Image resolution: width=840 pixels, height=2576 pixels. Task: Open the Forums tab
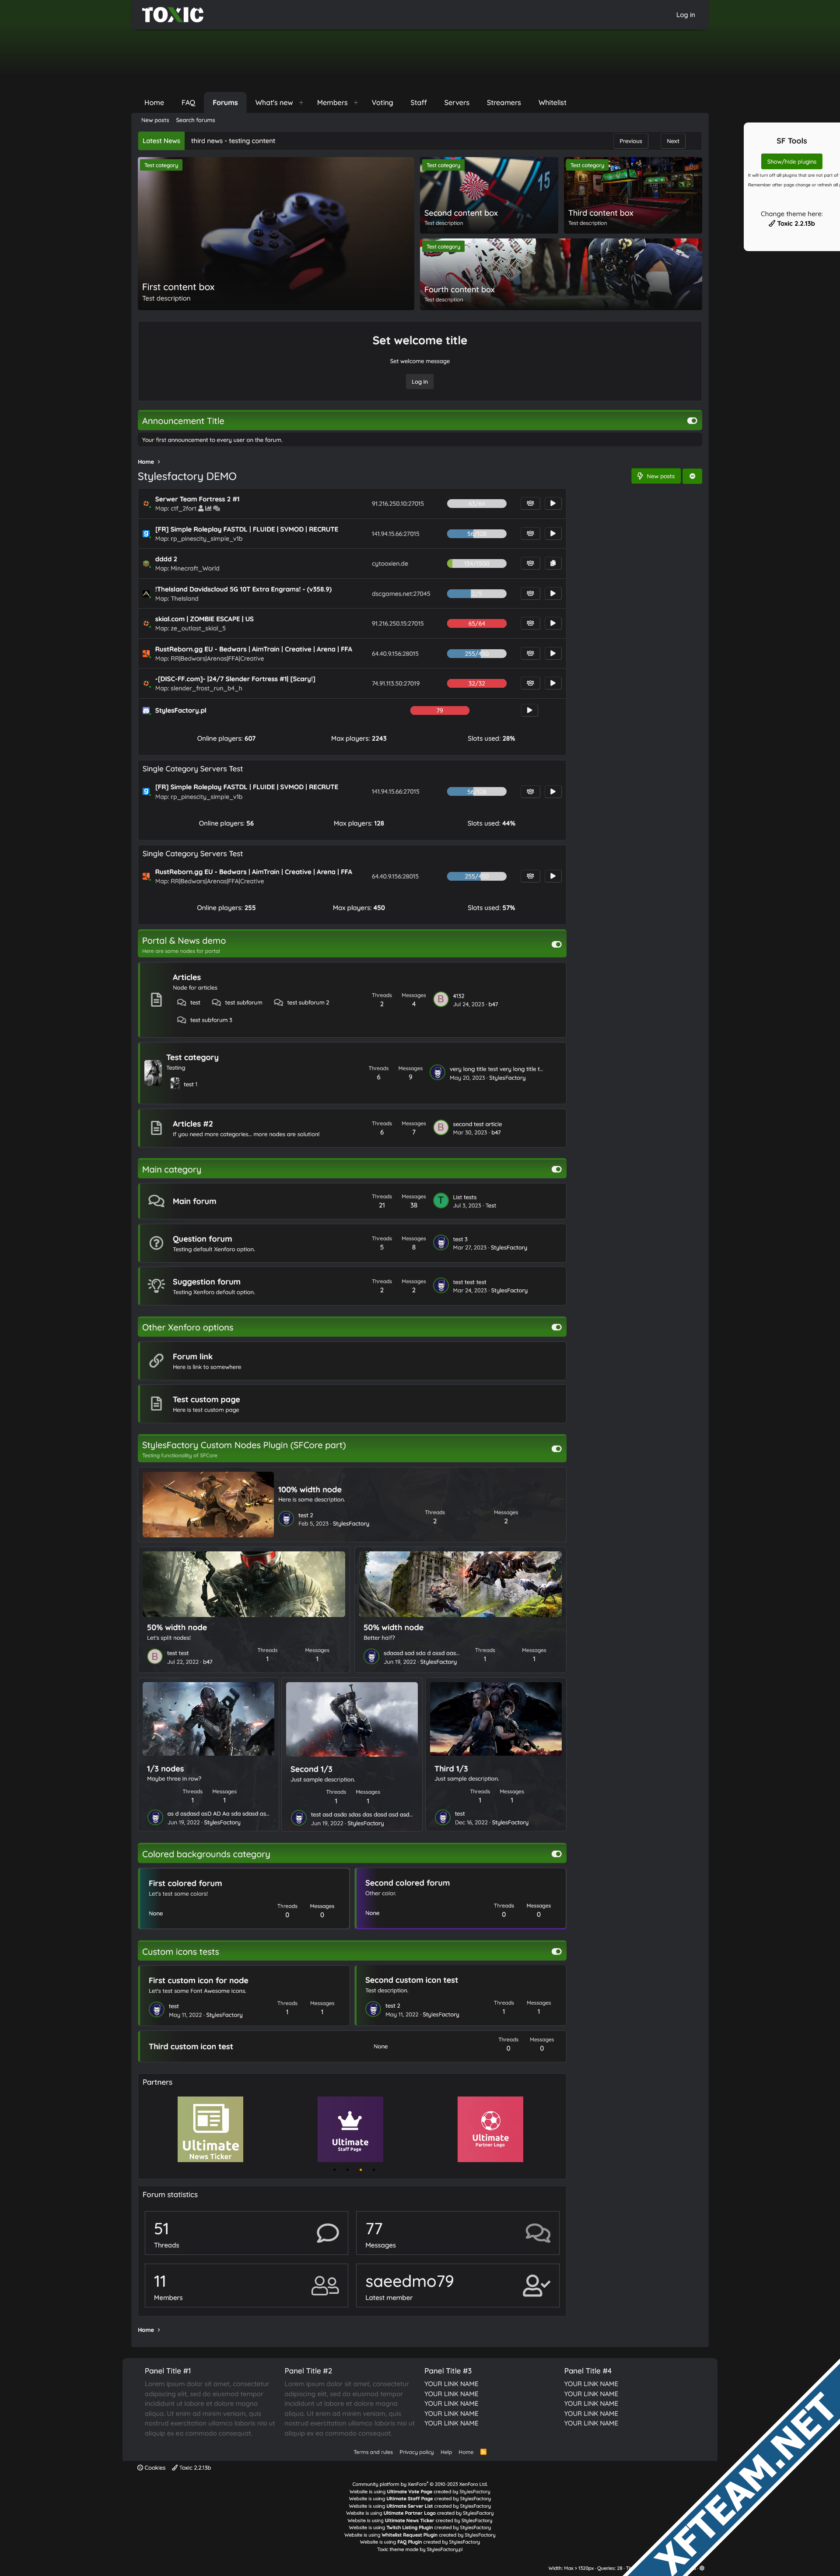pos(225,102)
